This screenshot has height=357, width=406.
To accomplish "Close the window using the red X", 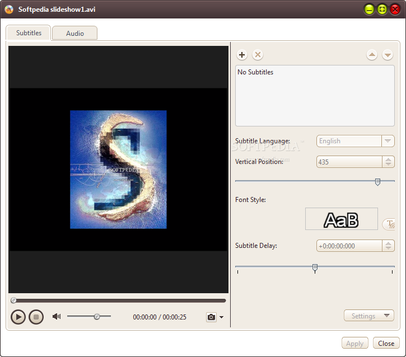I will pyautogui.click(x=395, y=10).
